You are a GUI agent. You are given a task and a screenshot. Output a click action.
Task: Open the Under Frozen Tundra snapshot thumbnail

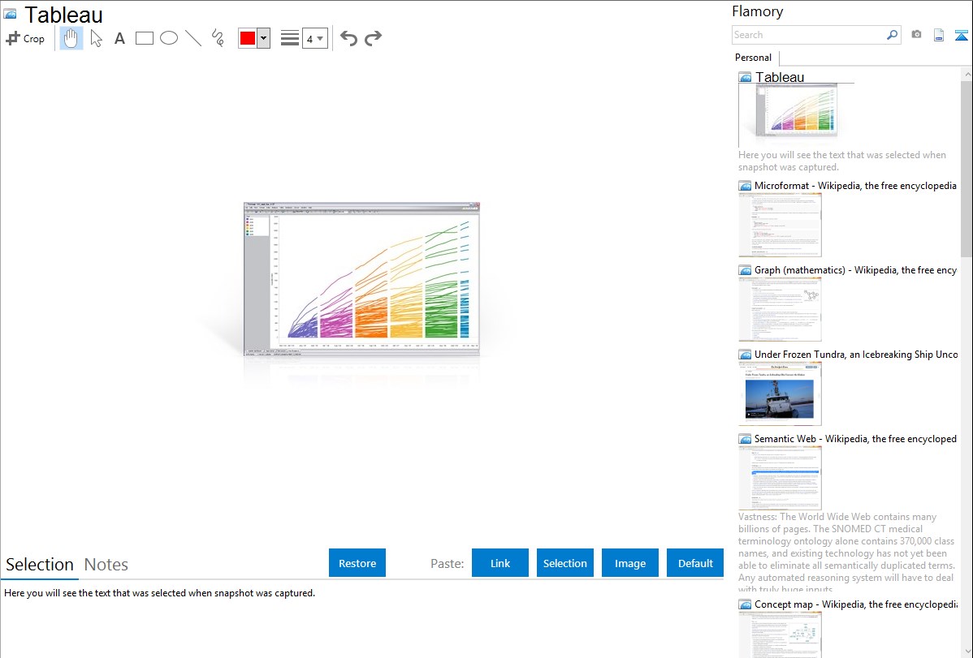780,394
